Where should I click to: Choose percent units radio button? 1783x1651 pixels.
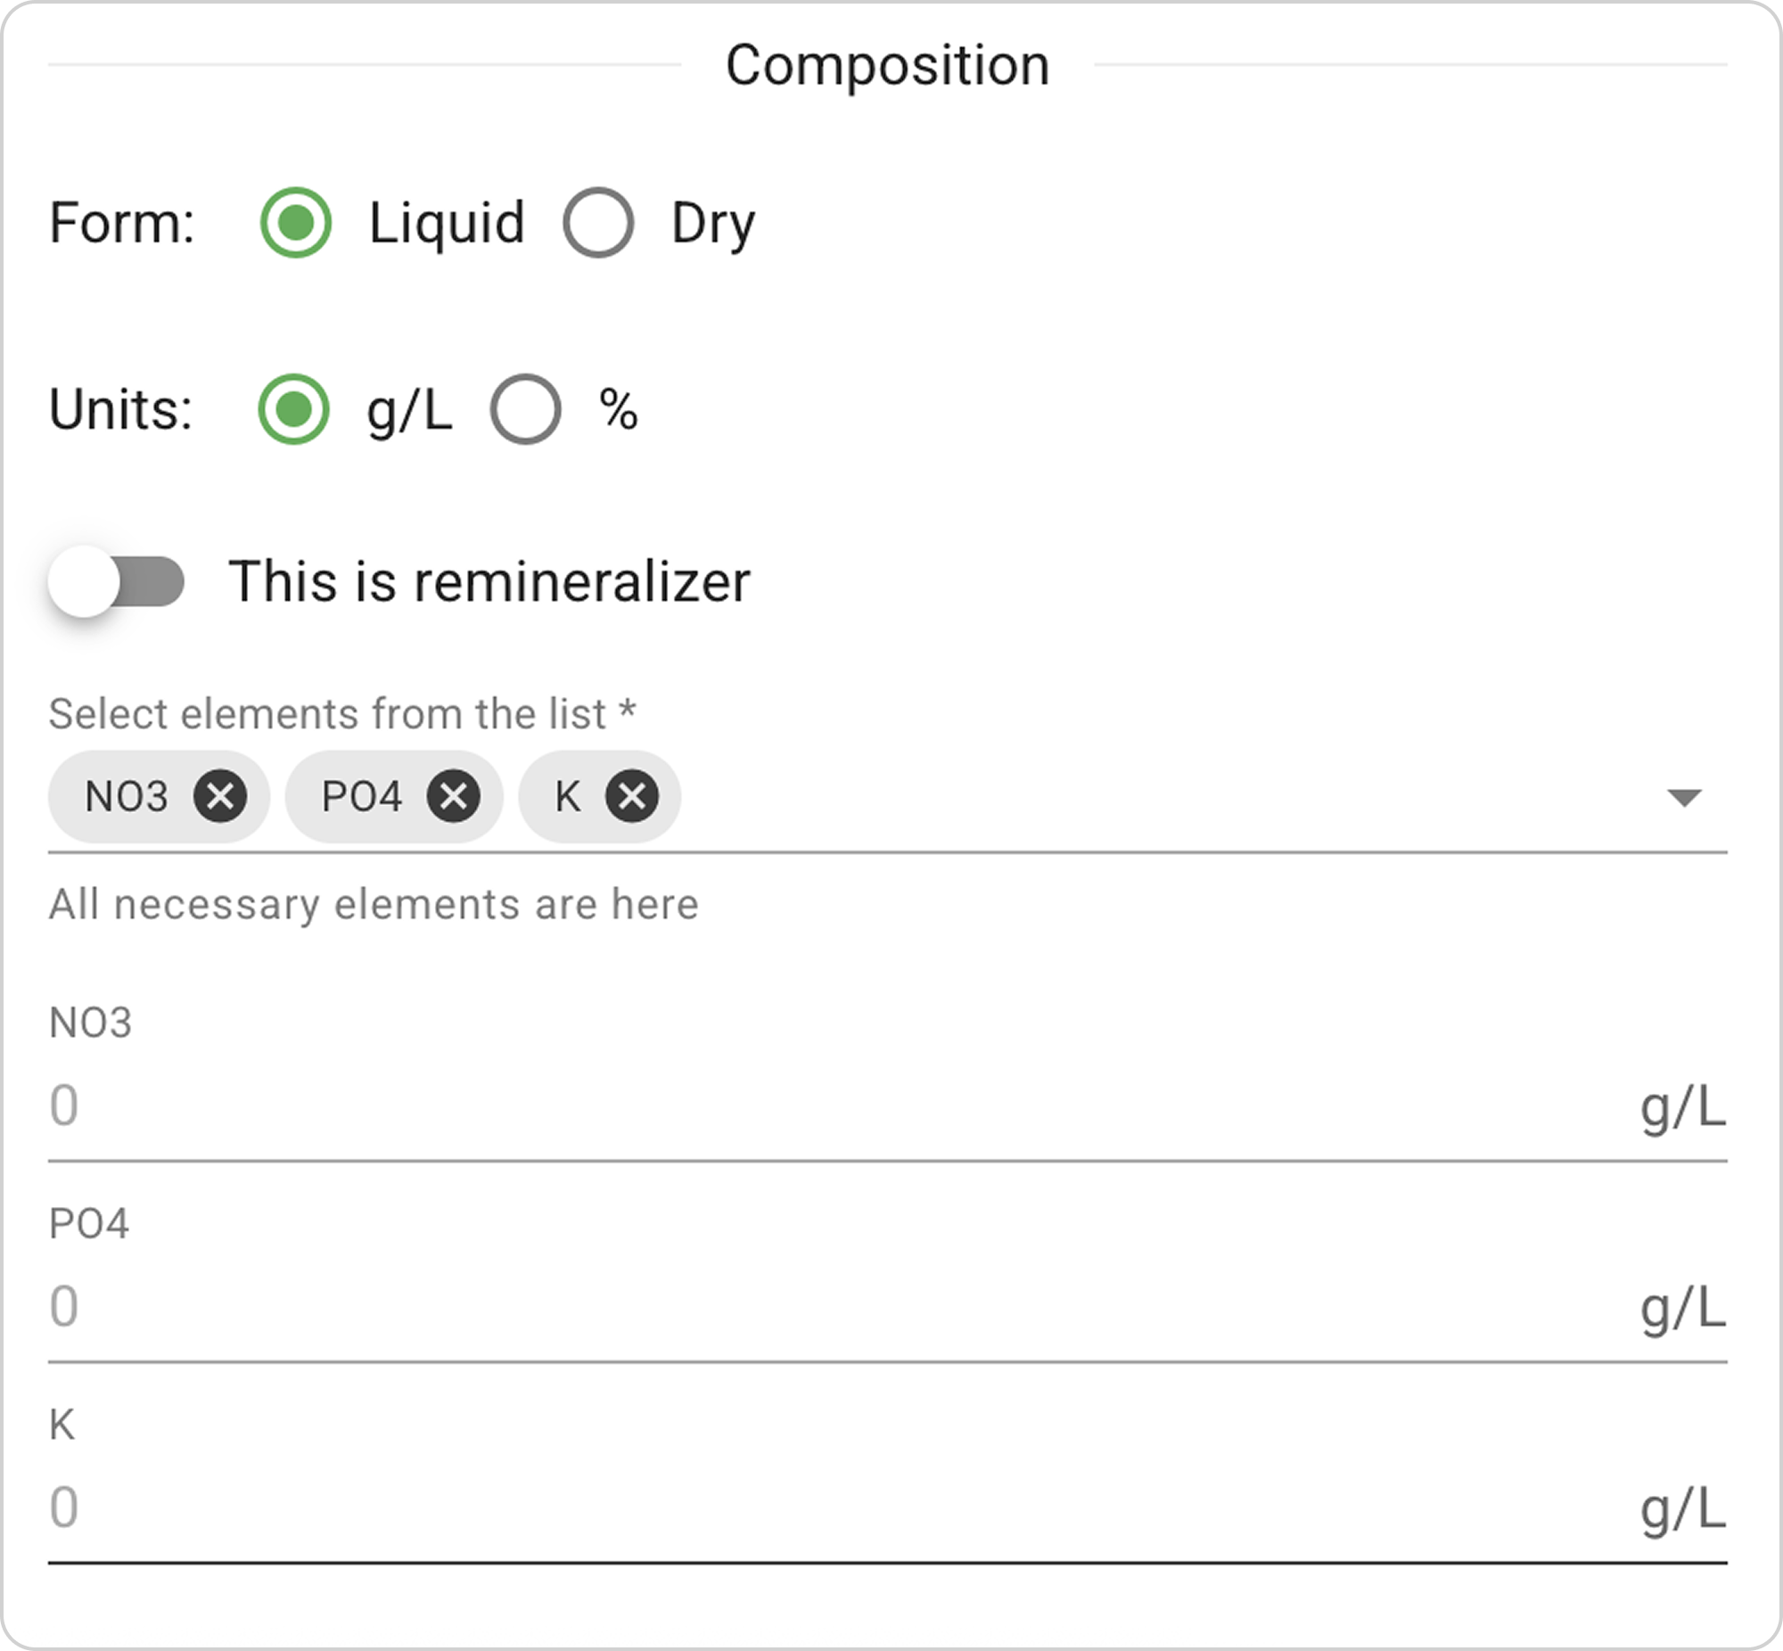[526, 409]
